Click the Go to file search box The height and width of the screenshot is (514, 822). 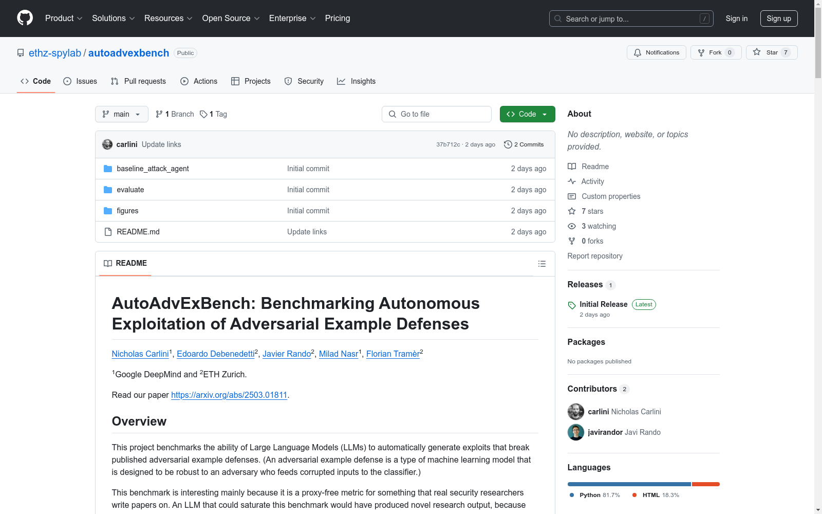point(437,114)
